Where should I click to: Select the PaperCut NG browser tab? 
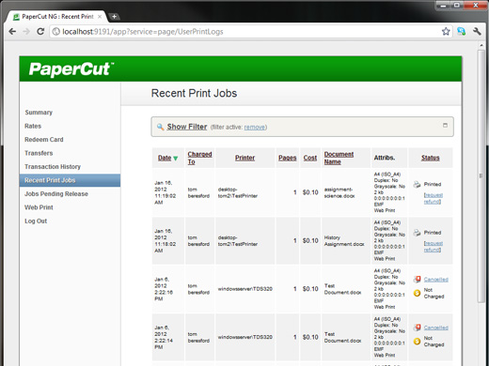[57, 17]
